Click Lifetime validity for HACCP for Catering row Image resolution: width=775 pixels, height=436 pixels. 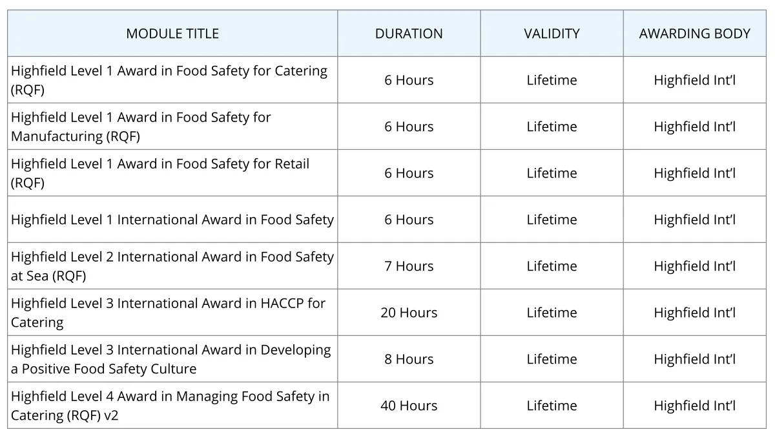pos(552,313)
